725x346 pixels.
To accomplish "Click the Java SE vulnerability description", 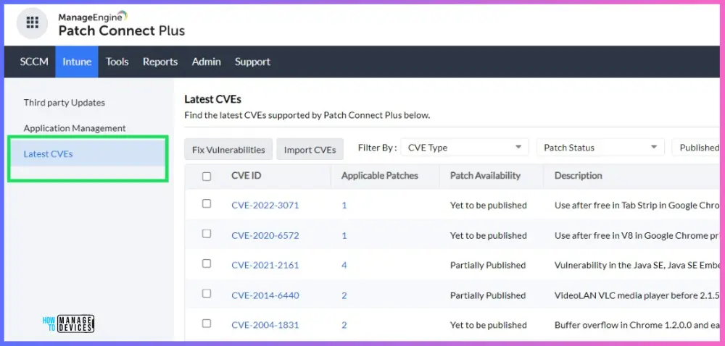I will click(x=637, y=265).
